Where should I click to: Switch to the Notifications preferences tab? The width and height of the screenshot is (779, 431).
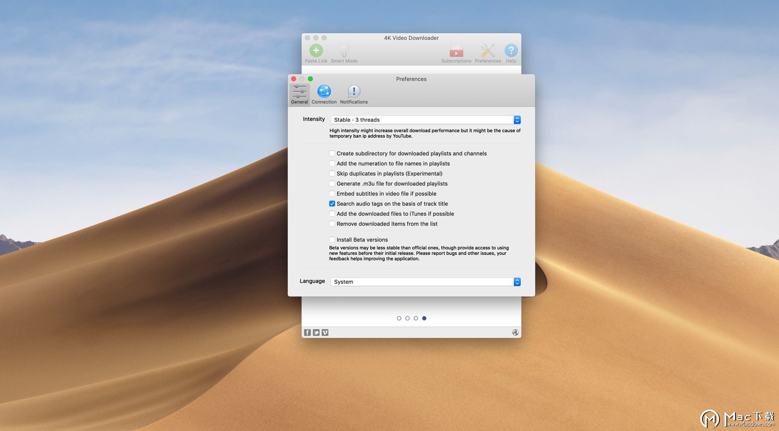[354, 94]
